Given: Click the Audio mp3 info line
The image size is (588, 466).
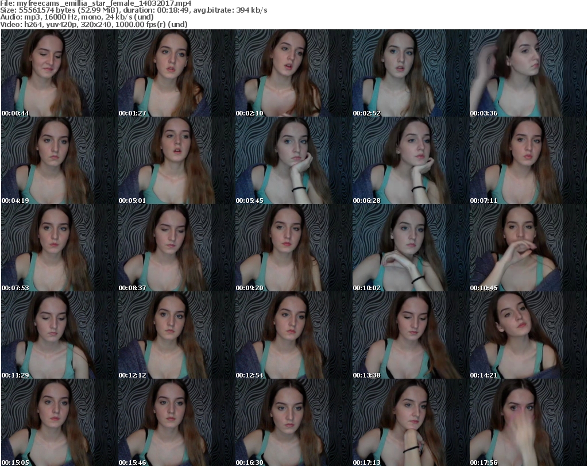Looking at the screenshot, I should point(77,17).
